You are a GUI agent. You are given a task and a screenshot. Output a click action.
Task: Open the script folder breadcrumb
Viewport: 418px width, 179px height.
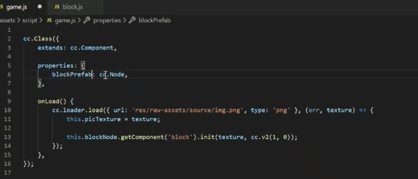[29, 20]
